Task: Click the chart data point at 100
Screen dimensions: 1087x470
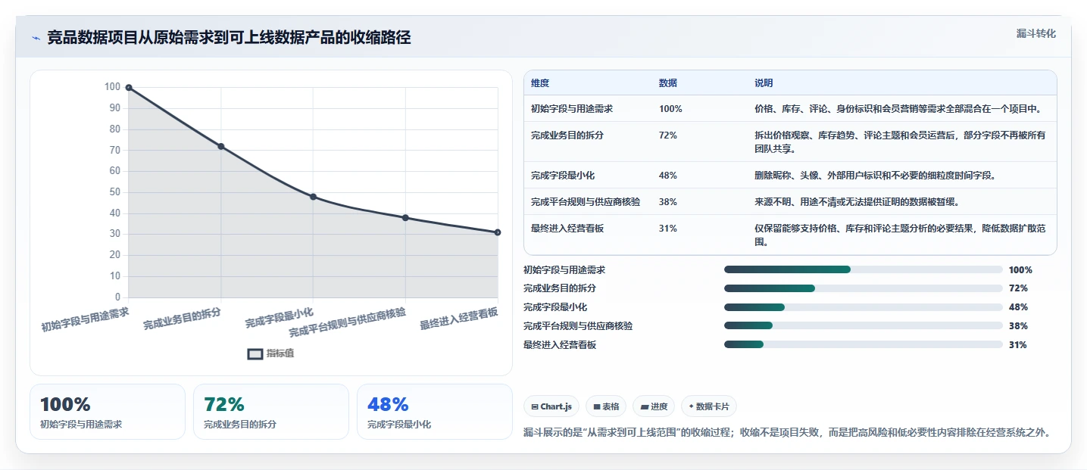Action: [x=129, y=88]
